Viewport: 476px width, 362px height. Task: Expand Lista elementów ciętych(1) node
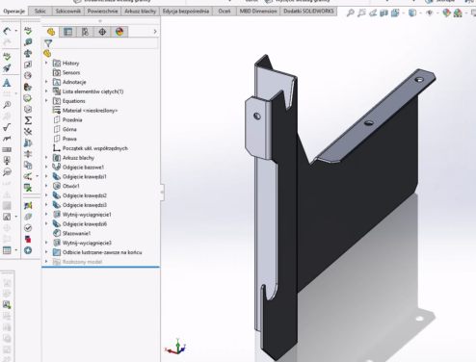coord(46,91)
